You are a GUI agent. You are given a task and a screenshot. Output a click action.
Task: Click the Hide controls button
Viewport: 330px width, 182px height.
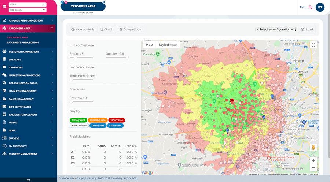coord(83,30)
